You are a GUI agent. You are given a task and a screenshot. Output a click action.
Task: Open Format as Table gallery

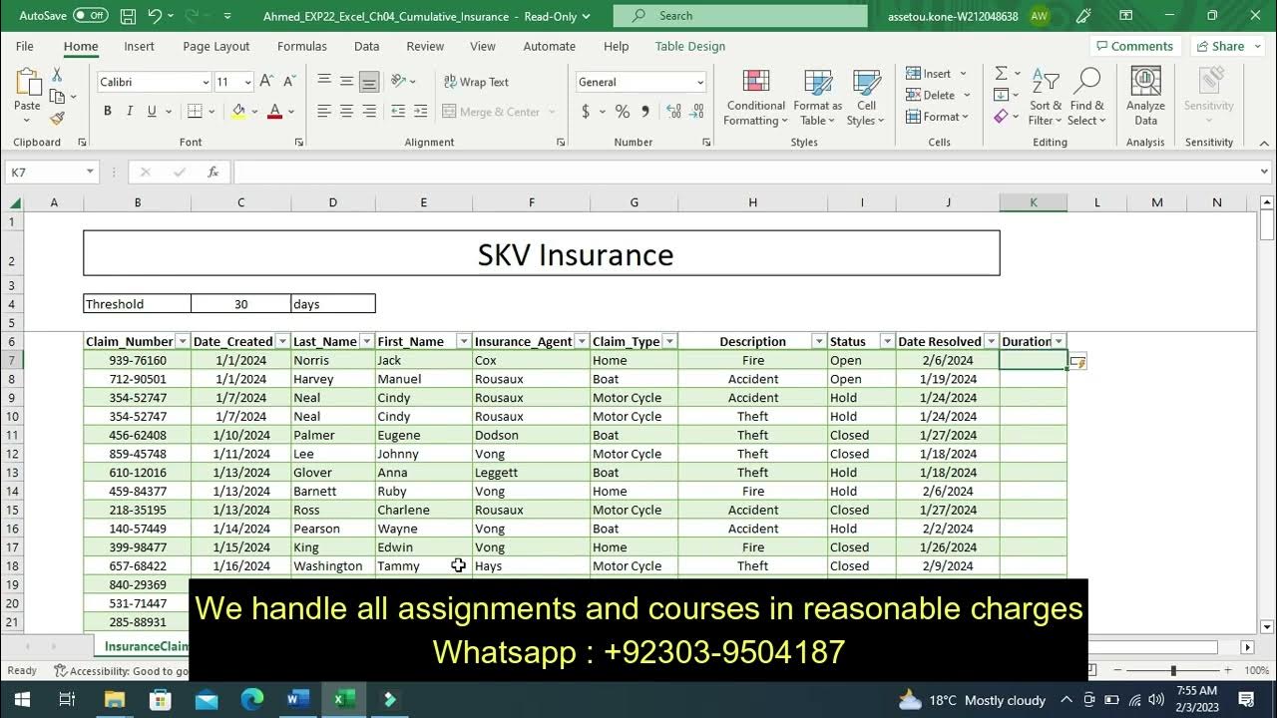tap(818, 98)
